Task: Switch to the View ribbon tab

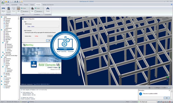Action: [x=21, y=5]
